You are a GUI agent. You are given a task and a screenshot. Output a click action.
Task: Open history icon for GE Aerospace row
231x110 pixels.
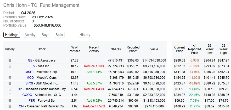click(x=10, y=60)
